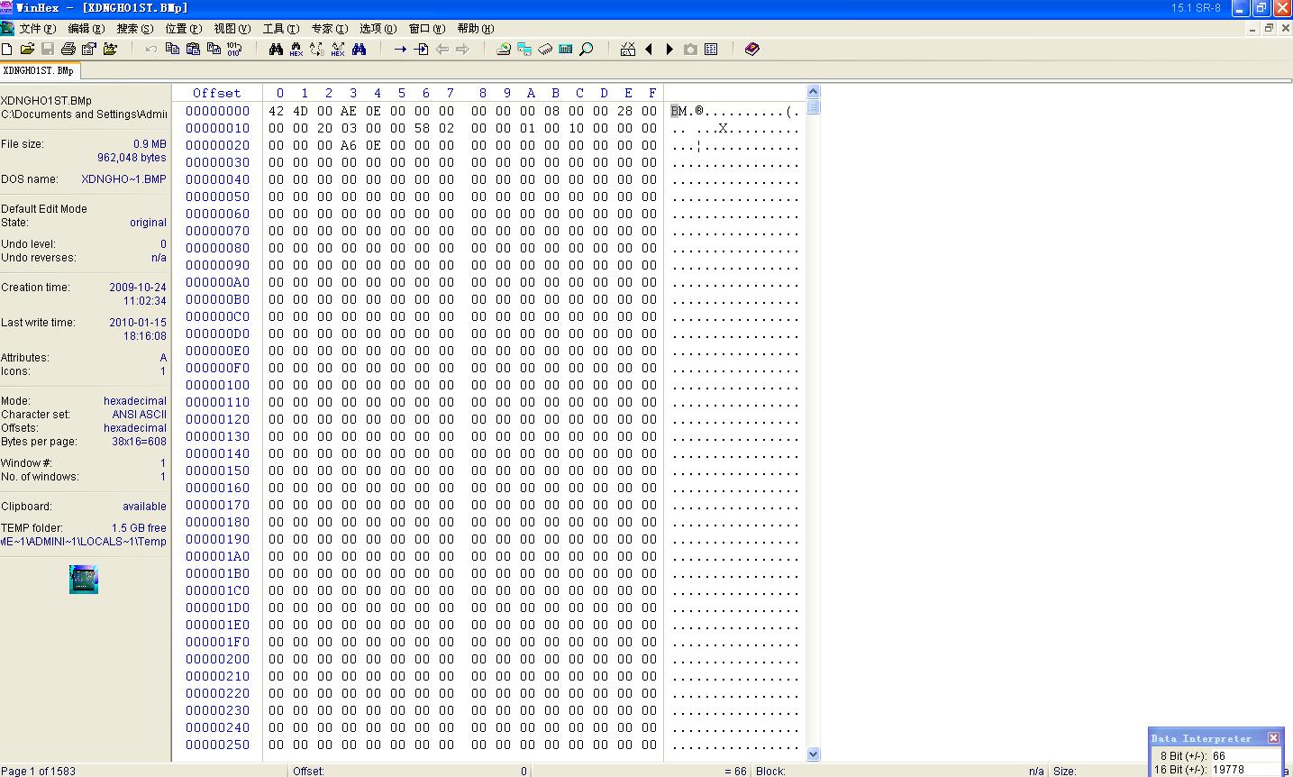Click the Open file folder icon

[x=27, y=49]
